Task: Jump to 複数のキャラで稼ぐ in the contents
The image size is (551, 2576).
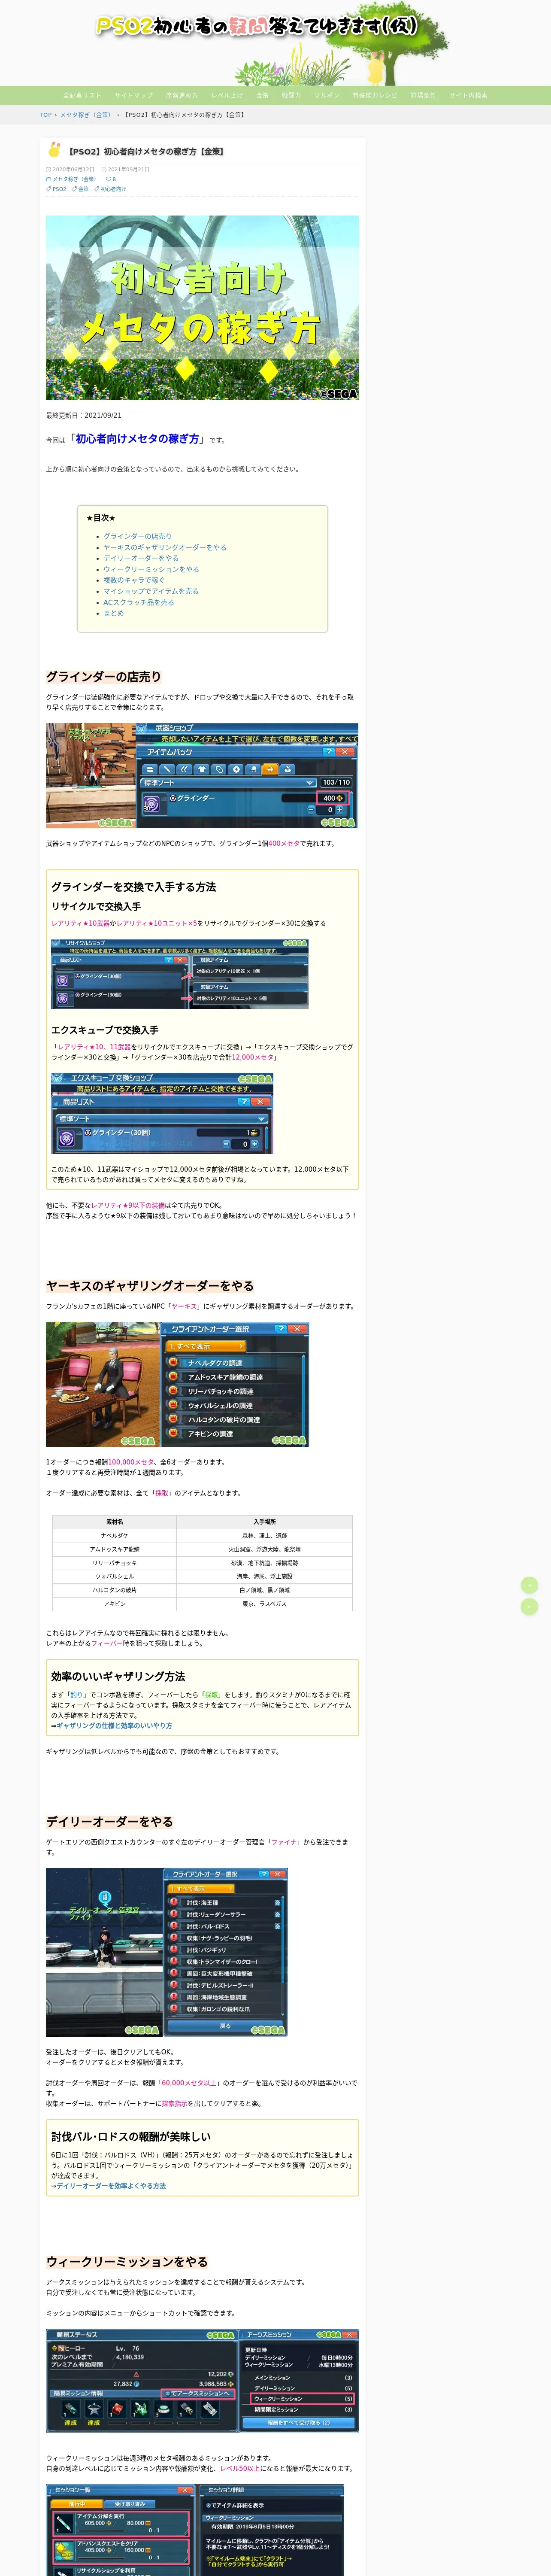Action: (x=134, y=580)
